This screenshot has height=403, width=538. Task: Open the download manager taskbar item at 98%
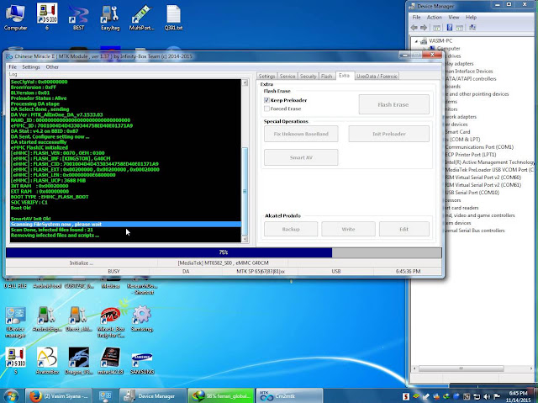click(222, 395)
